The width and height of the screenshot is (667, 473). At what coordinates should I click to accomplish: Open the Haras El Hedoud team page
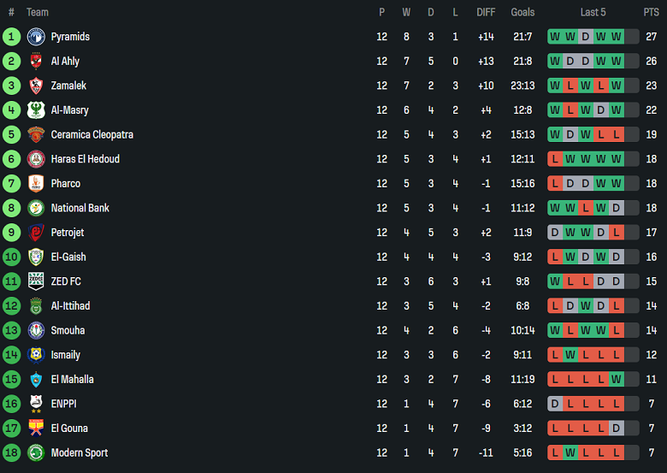[x=85, y=159]
